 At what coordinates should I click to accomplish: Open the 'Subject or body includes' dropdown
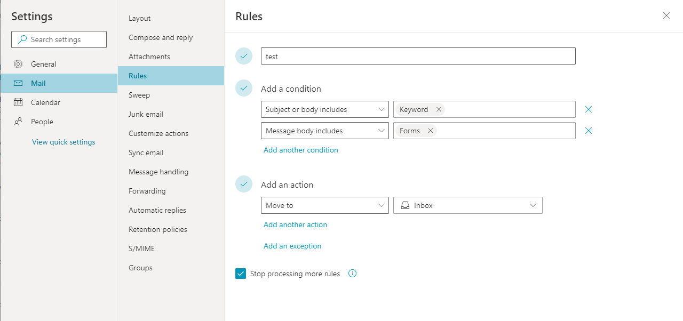325,109
